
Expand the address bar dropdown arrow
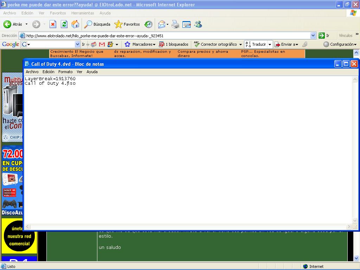pyautogui.click(x=313, y=36)
